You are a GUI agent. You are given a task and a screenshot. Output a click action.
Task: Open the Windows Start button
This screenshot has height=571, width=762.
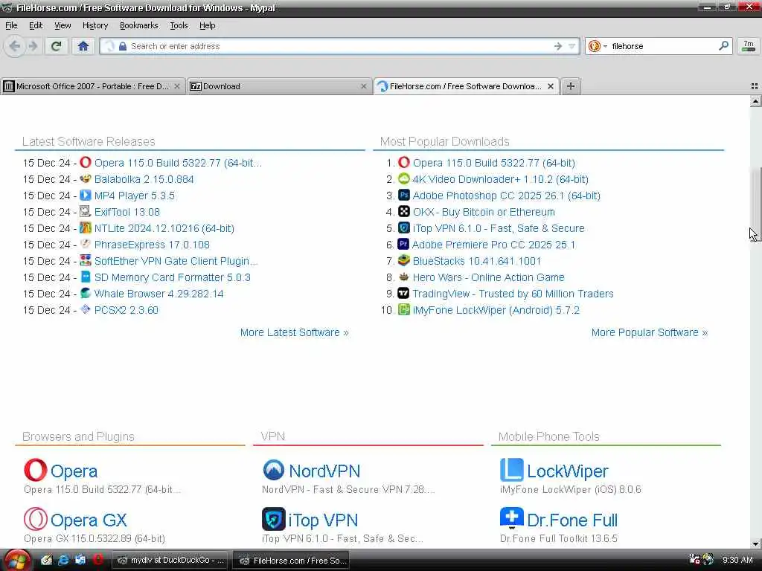pos(16,561)
